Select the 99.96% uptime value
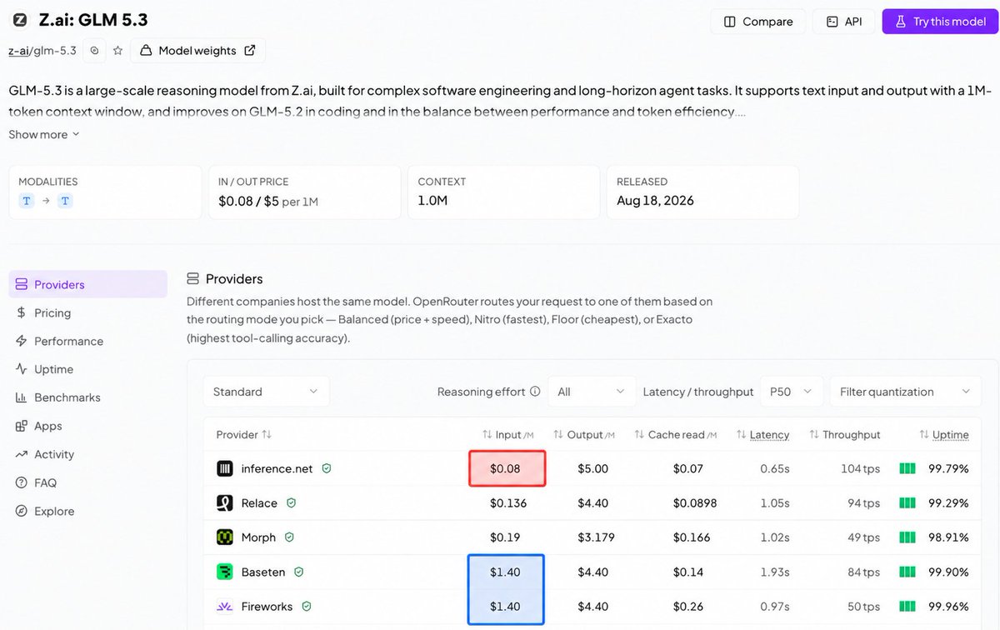The image size is (1000, 630). [x=948, y=607]
